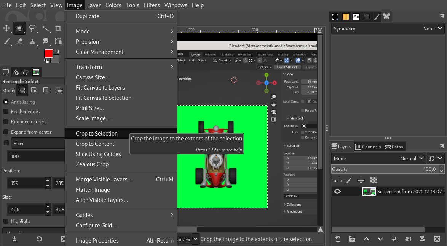447x246 pixels.
Task: Select the Rectangle Select tool
Action: [19, 28]
